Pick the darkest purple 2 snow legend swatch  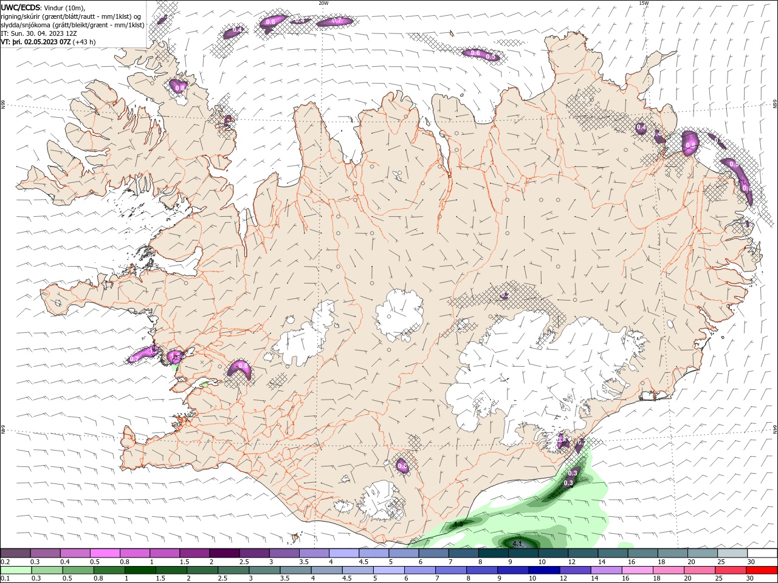click(x=224, y=553)
